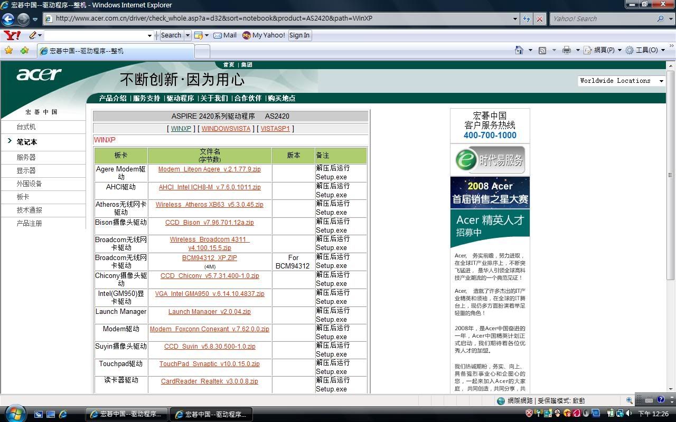
Task: Open the Worldwide Locations dropdown
Action: [621, 81]
